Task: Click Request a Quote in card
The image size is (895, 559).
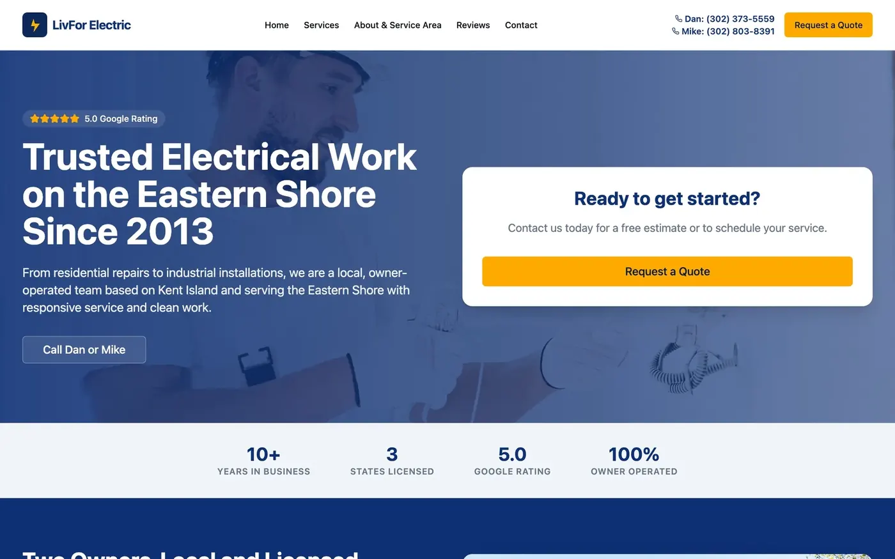Action: point(667,272)
